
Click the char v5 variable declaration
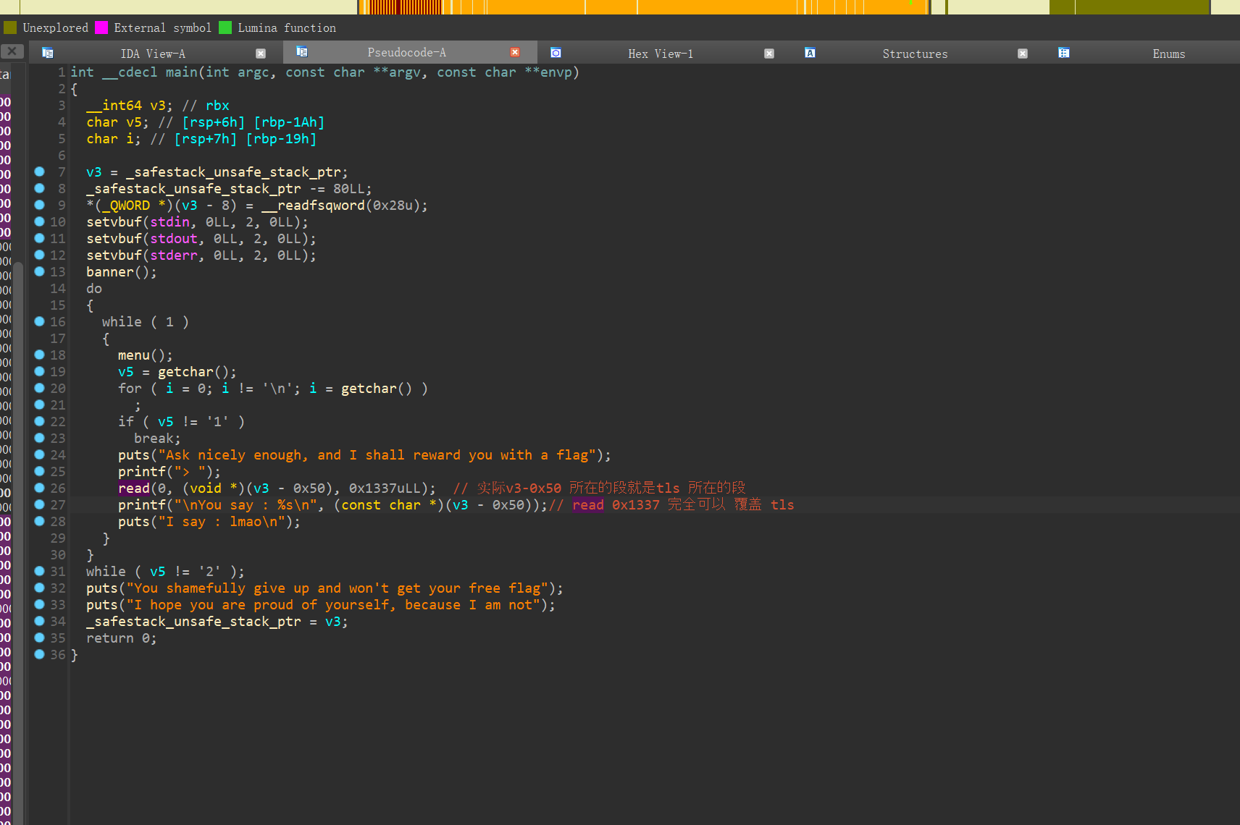tap(117, 122)
